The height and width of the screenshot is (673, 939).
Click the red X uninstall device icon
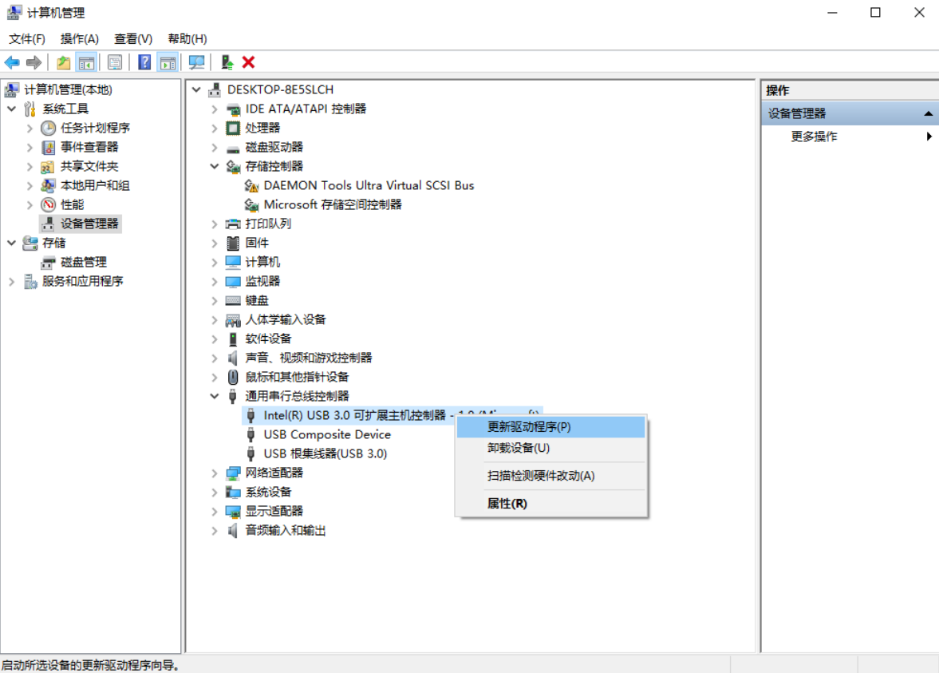click(249, 62)
